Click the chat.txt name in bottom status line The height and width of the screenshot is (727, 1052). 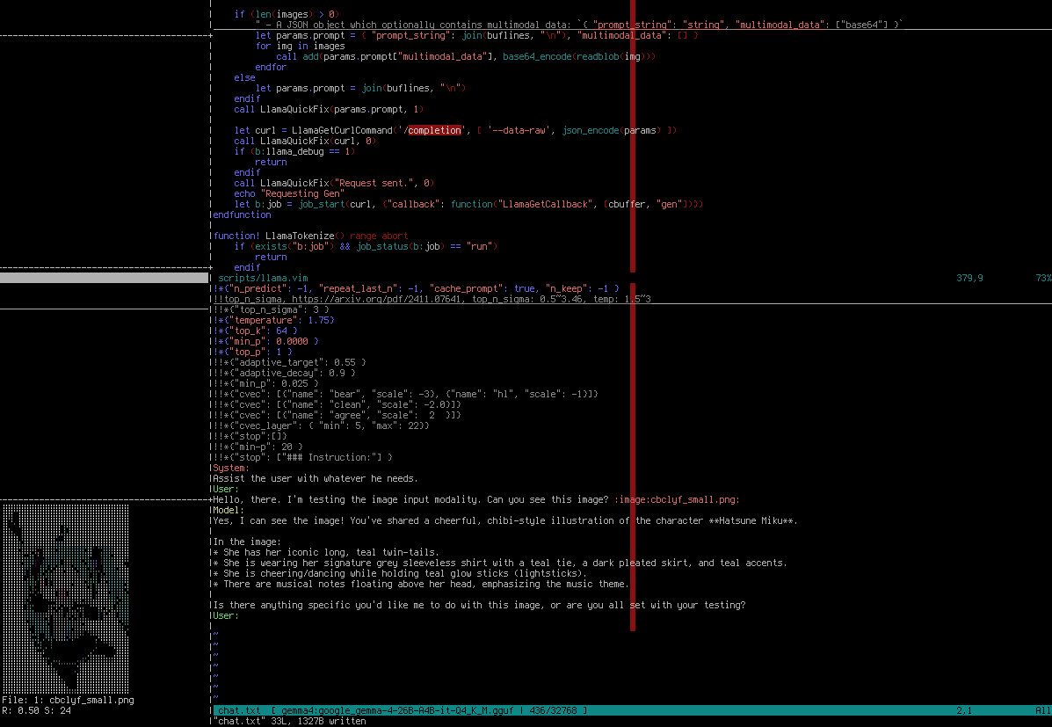[x=240, y=710]
